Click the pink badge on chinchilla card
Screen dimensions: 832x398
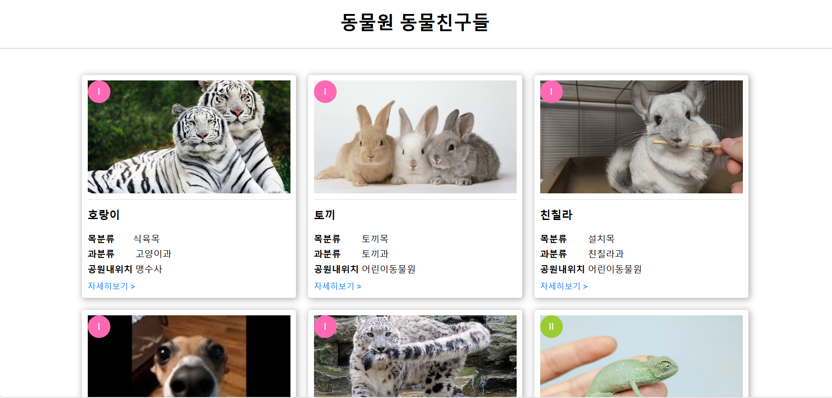pyautogui.click(x=551, y=92)
